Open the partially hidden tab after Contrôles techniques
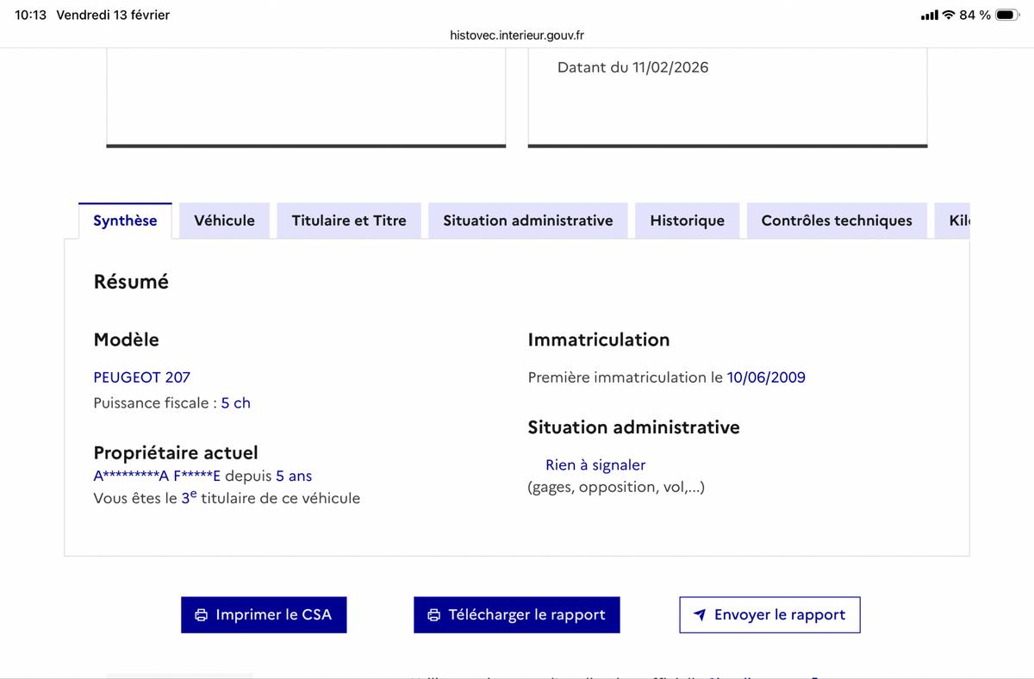The width and height of the screenshot is (1034, 679). pos(958,221)
